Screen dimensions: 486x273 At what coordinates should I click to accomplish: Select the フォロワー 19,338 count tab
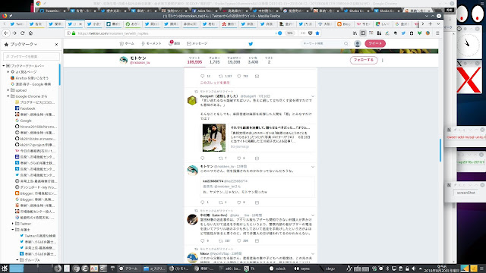pos(234,61)
